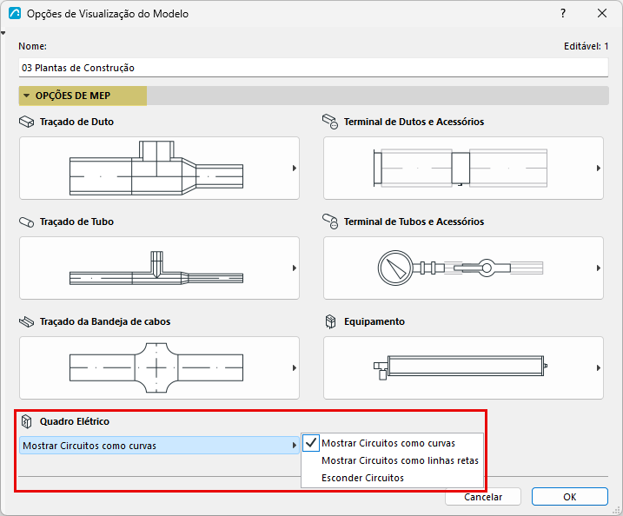Screen dimensions: 623x516
Task: Click the Terminal de Dutos e Acessórios icon
Action: tap(330, 122)
